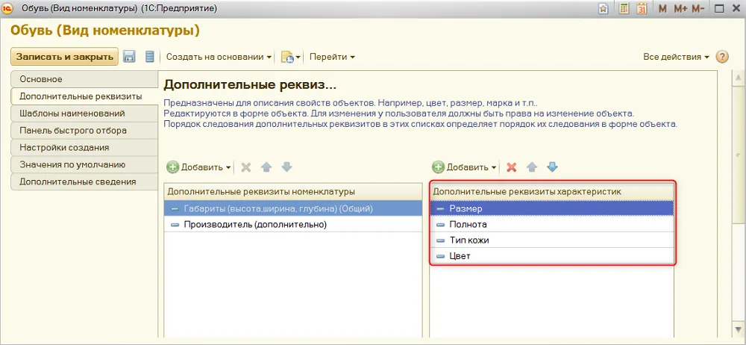Open the Настройки создания tab
Viewport: 746px width, 345px height.
[x=84, y=147]
